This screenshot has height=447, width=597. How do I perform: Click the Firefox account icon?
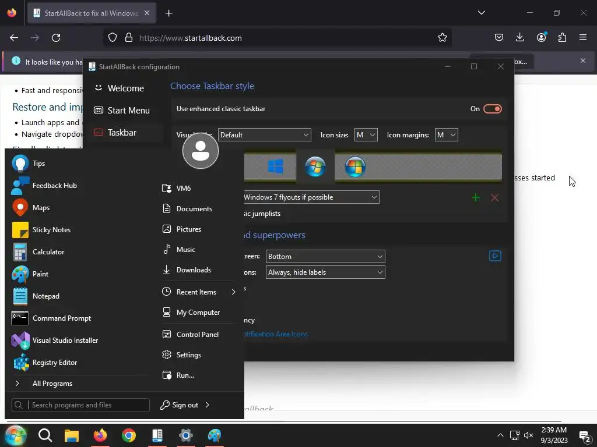coord(541,37)
